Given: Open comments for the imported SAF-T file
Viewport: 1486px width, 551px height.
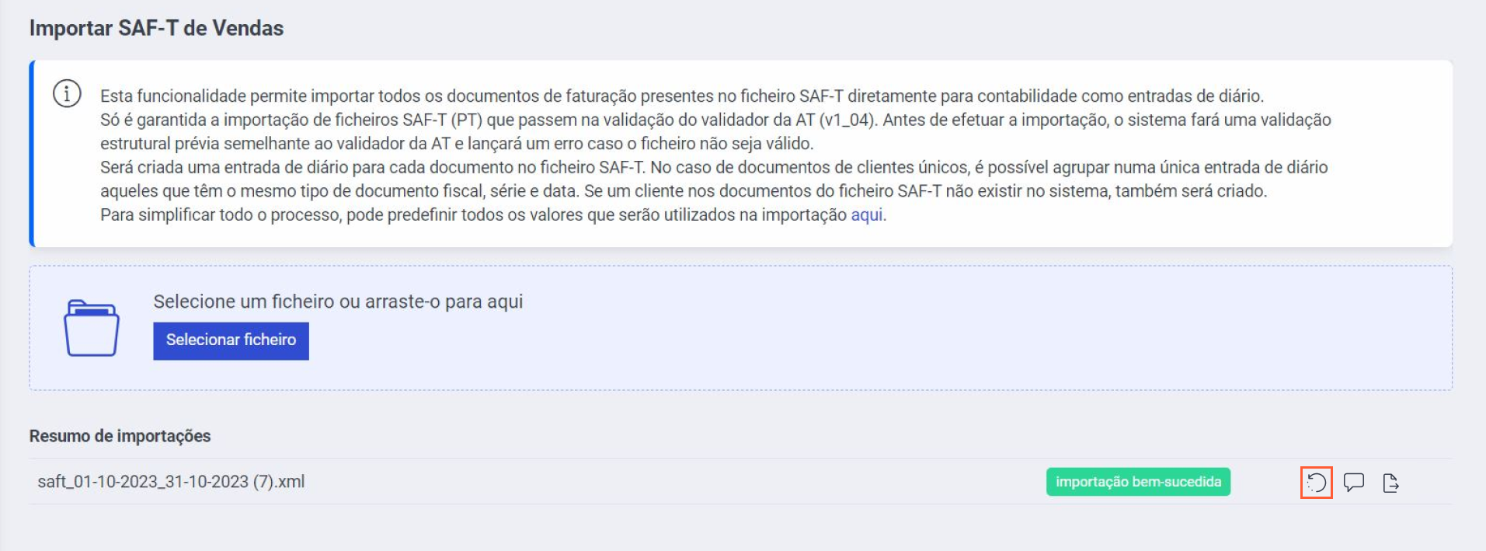Looking at the screenshot, I should (1354, 483).
